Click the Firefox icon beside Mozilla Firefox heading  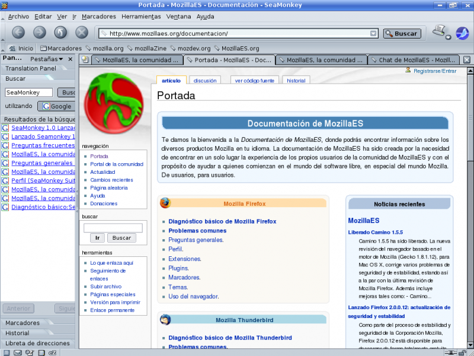click(165, 203)
